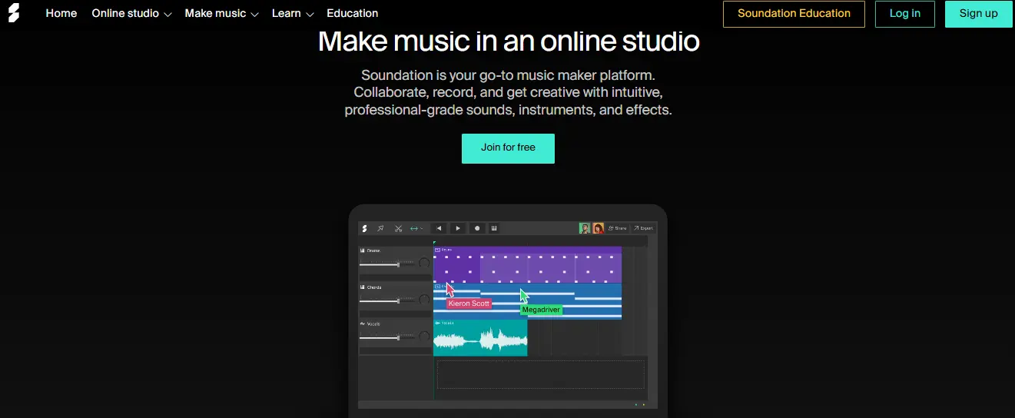The image size is (1015, 418).
Task: Click the green playhead marker on the timeline ruler
Action: point(434,243)
